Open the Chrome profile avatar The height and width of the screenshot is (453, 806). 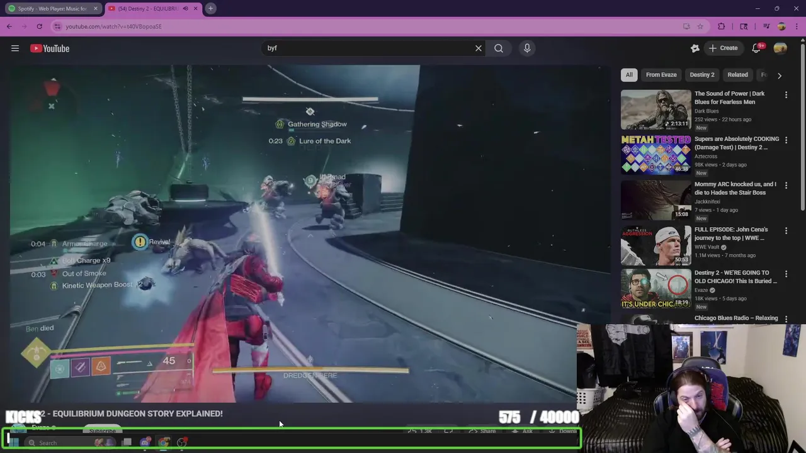coord(781,26)
